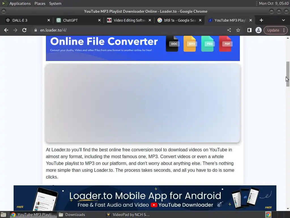Click the MP4 file icon in banner
Image resolution: width=290 pixels, height=218 pixels.
point(190,44)
